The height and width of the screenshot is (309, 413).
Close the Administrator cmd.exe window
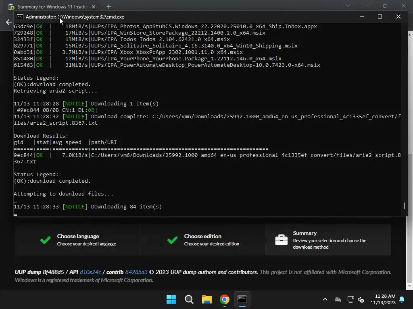pos(398,16)
